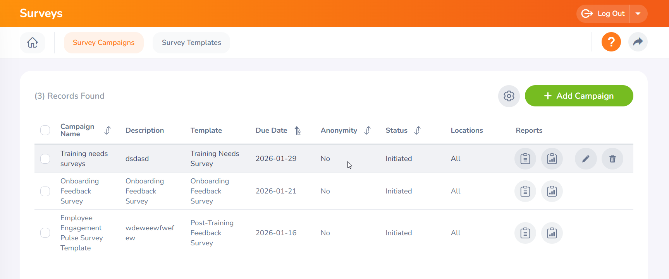This screenshot has width=669, height=279.
Task: Sort the table by Campaign Name
Action: click(x=108, y=130)
